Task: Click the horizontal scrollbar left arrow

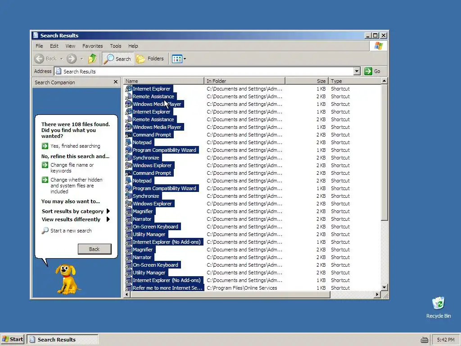Action: [127, 295]
